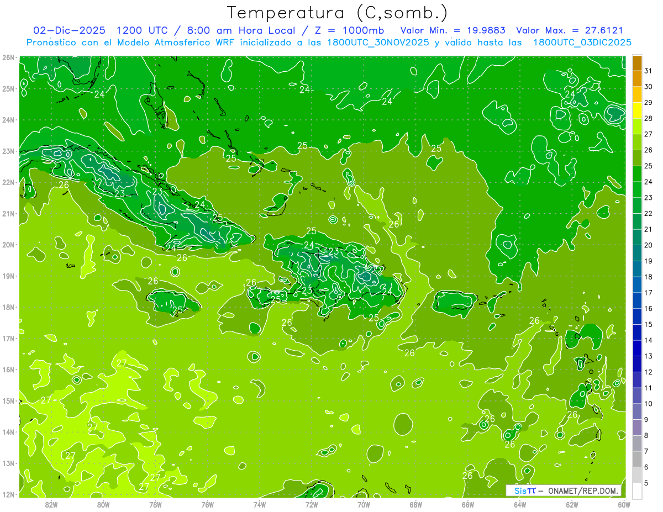Click the longitude axis label '60W'
Viewport: 663px width, 512px height.
(x=624, y=504)
